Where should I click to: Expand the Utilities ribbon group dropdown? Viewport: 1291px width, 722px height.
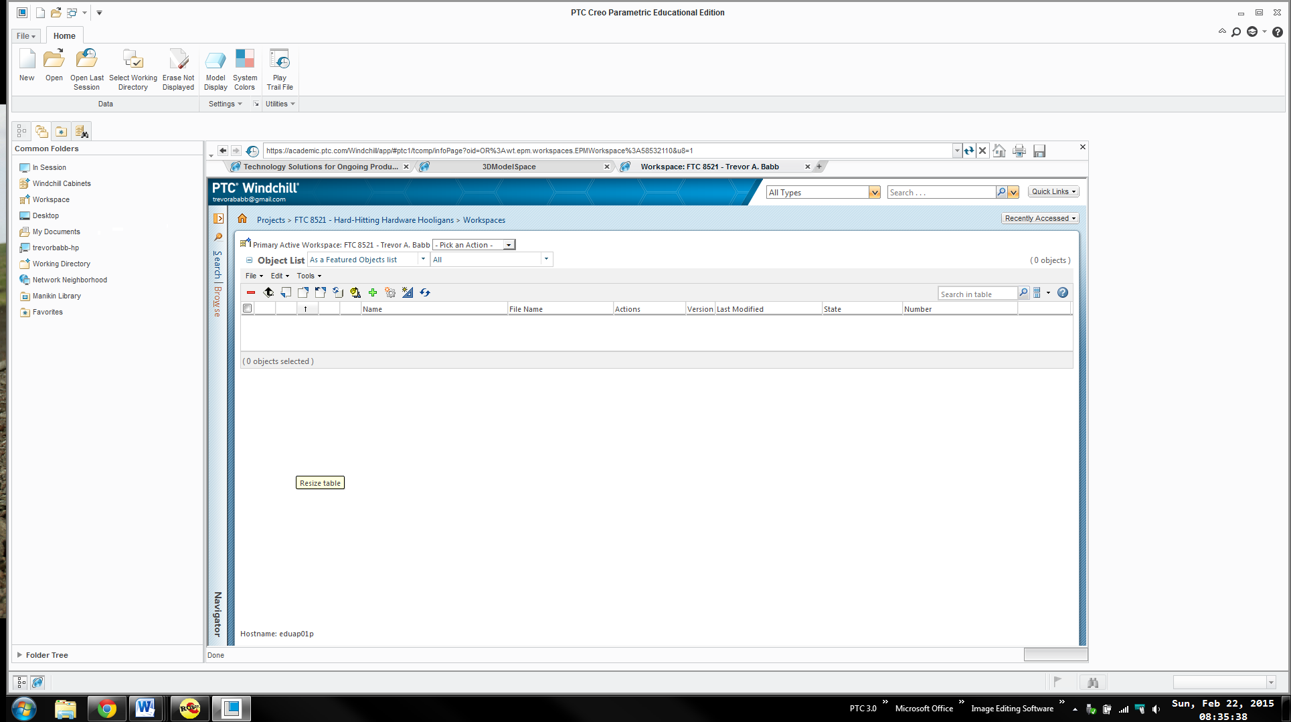(280, 104)
